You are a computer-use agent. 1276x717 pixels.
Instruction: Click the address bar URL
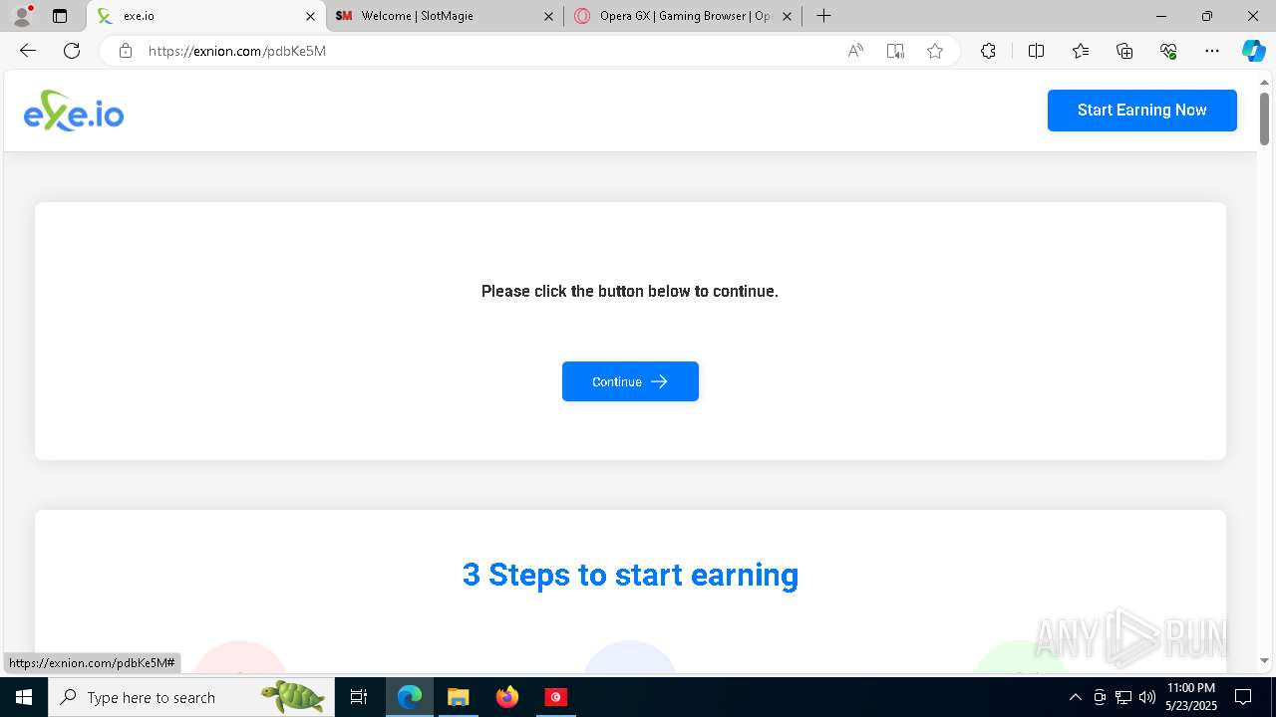237,51
